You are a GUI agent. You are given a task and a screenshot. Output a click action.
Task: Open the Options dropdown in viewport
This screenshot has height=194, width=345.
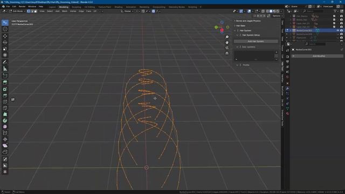(x=277, y=16)
